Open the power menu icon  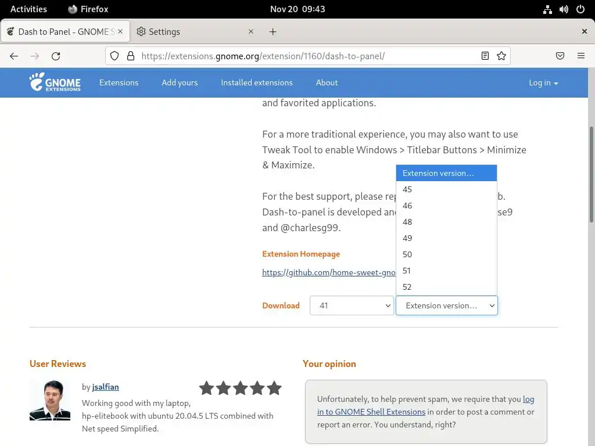point(580,9)
